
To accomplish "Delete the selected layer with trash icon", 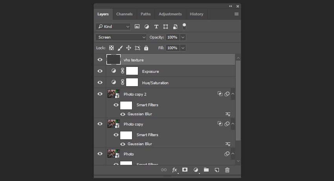I will point(227,170).
